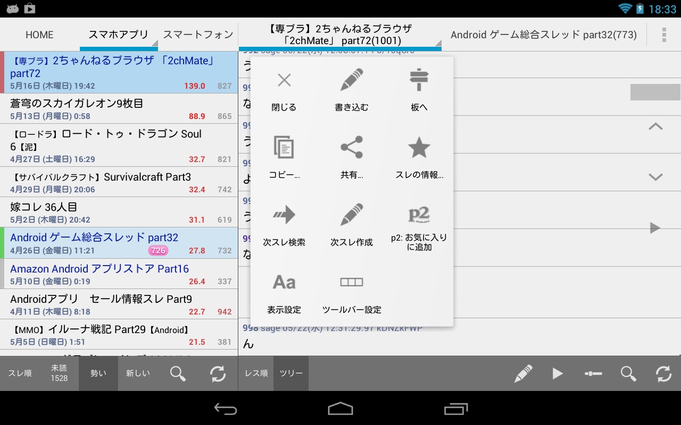This screenshot has width=681, height=425.
Task: Tap search magnifier in thread list toolbar
Action: (178, 373)
